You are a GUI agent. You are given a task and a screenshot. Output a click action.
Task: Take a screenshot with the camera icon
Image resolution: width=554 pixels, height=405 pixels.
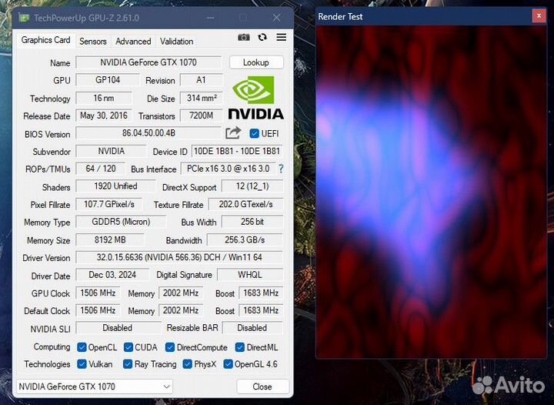[243, 37]
